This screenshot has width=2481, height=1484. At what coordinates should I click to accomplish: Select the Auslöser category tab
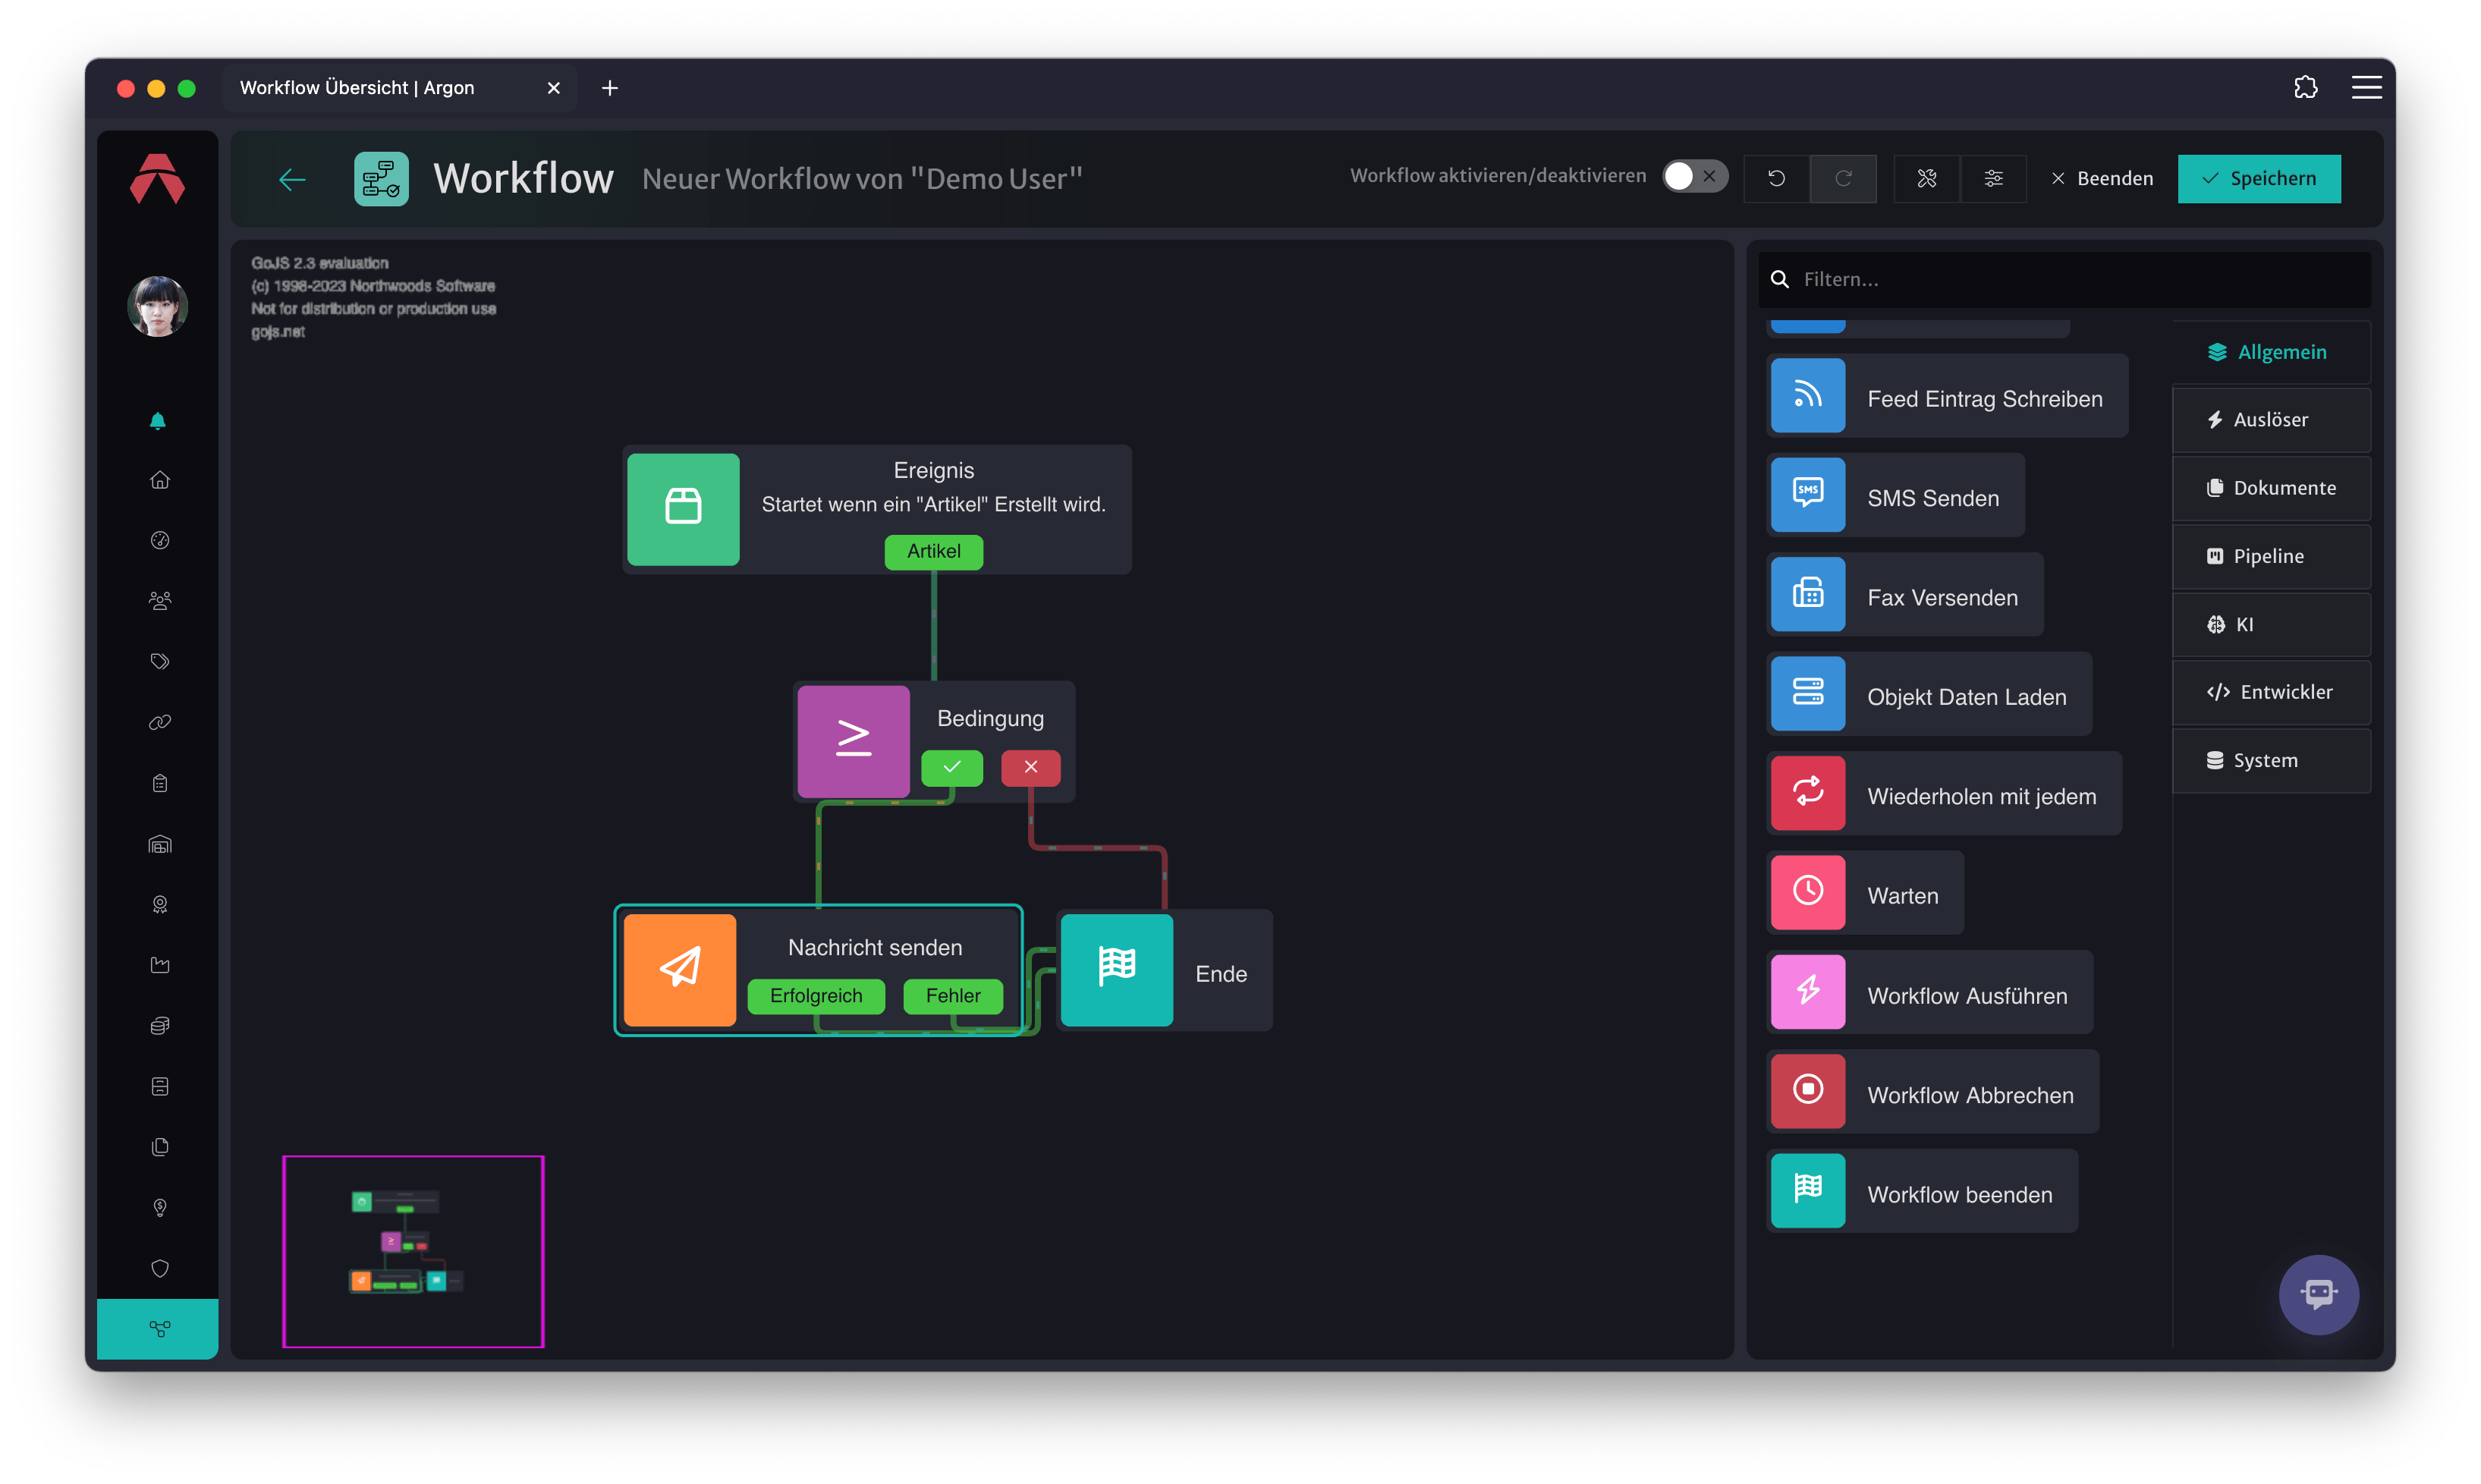tap(2271, 420)
